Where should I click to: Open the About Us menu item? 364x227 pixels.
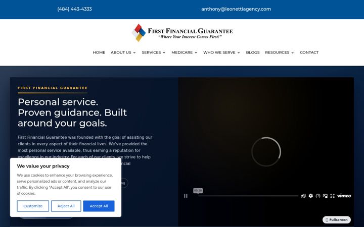[x=121, y=52]
